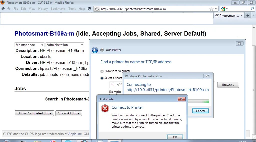The image size is (256, 142).
Task: Open the File menu
Action: pos(16,9)
